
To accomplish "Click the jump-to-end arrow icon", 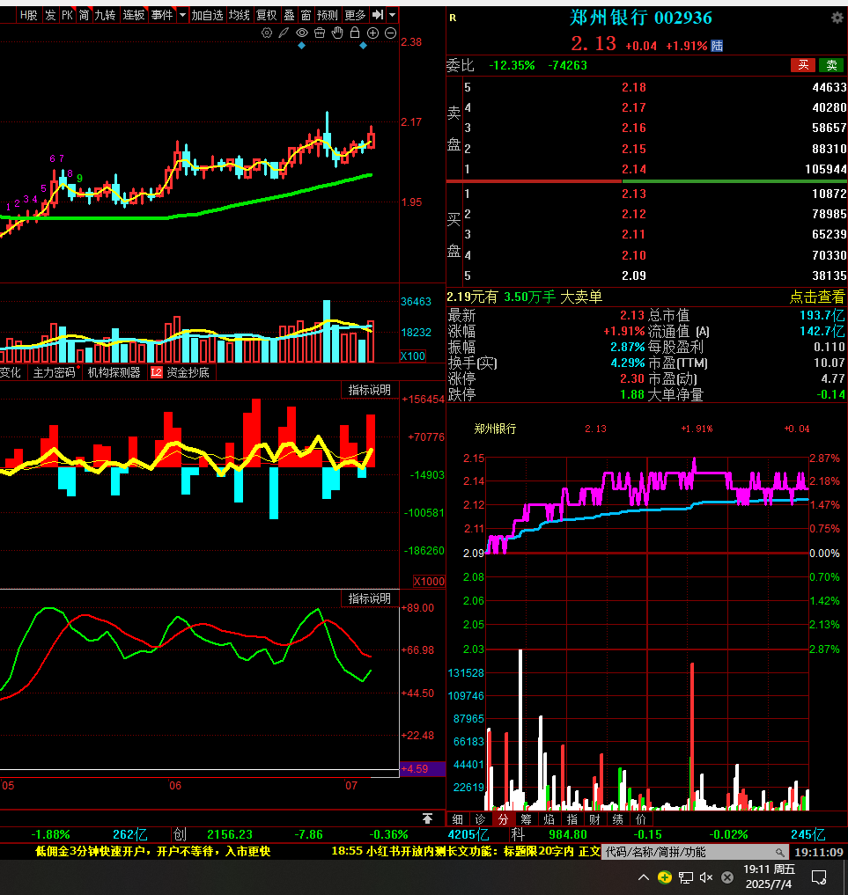I will [378, 15].
